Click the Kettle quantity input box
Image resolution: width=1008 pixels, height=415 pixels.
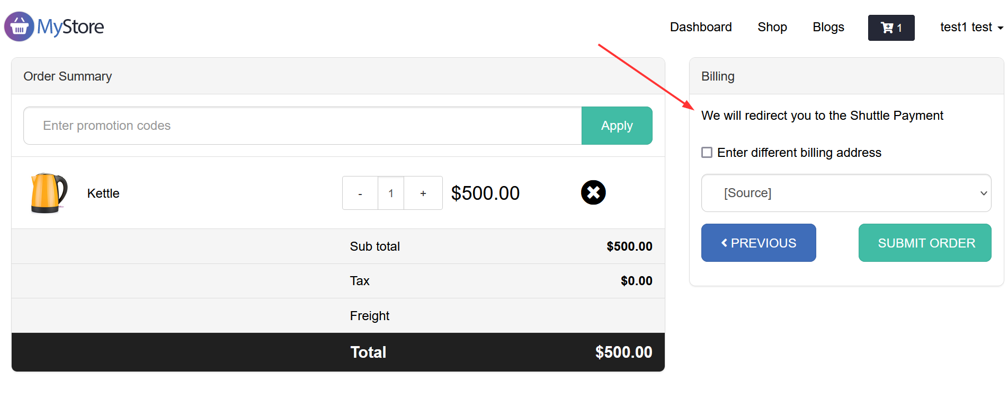(391, 193)
